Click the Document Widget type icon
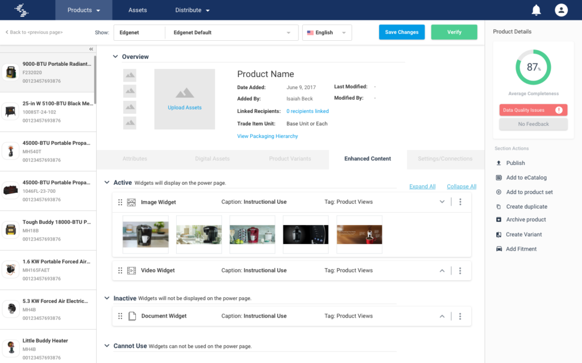Screen dimensions: 582x363 [x=132, y=316]
